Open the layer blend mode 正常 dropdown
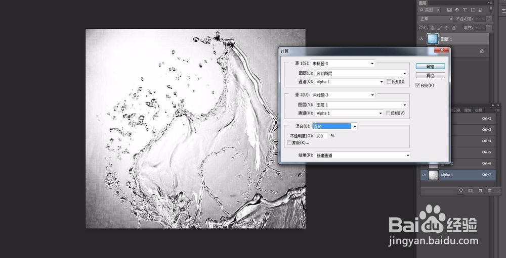Image resolution: width=506 pixels, height=258 pixels. pyautogui.click(x=436, y=19)
